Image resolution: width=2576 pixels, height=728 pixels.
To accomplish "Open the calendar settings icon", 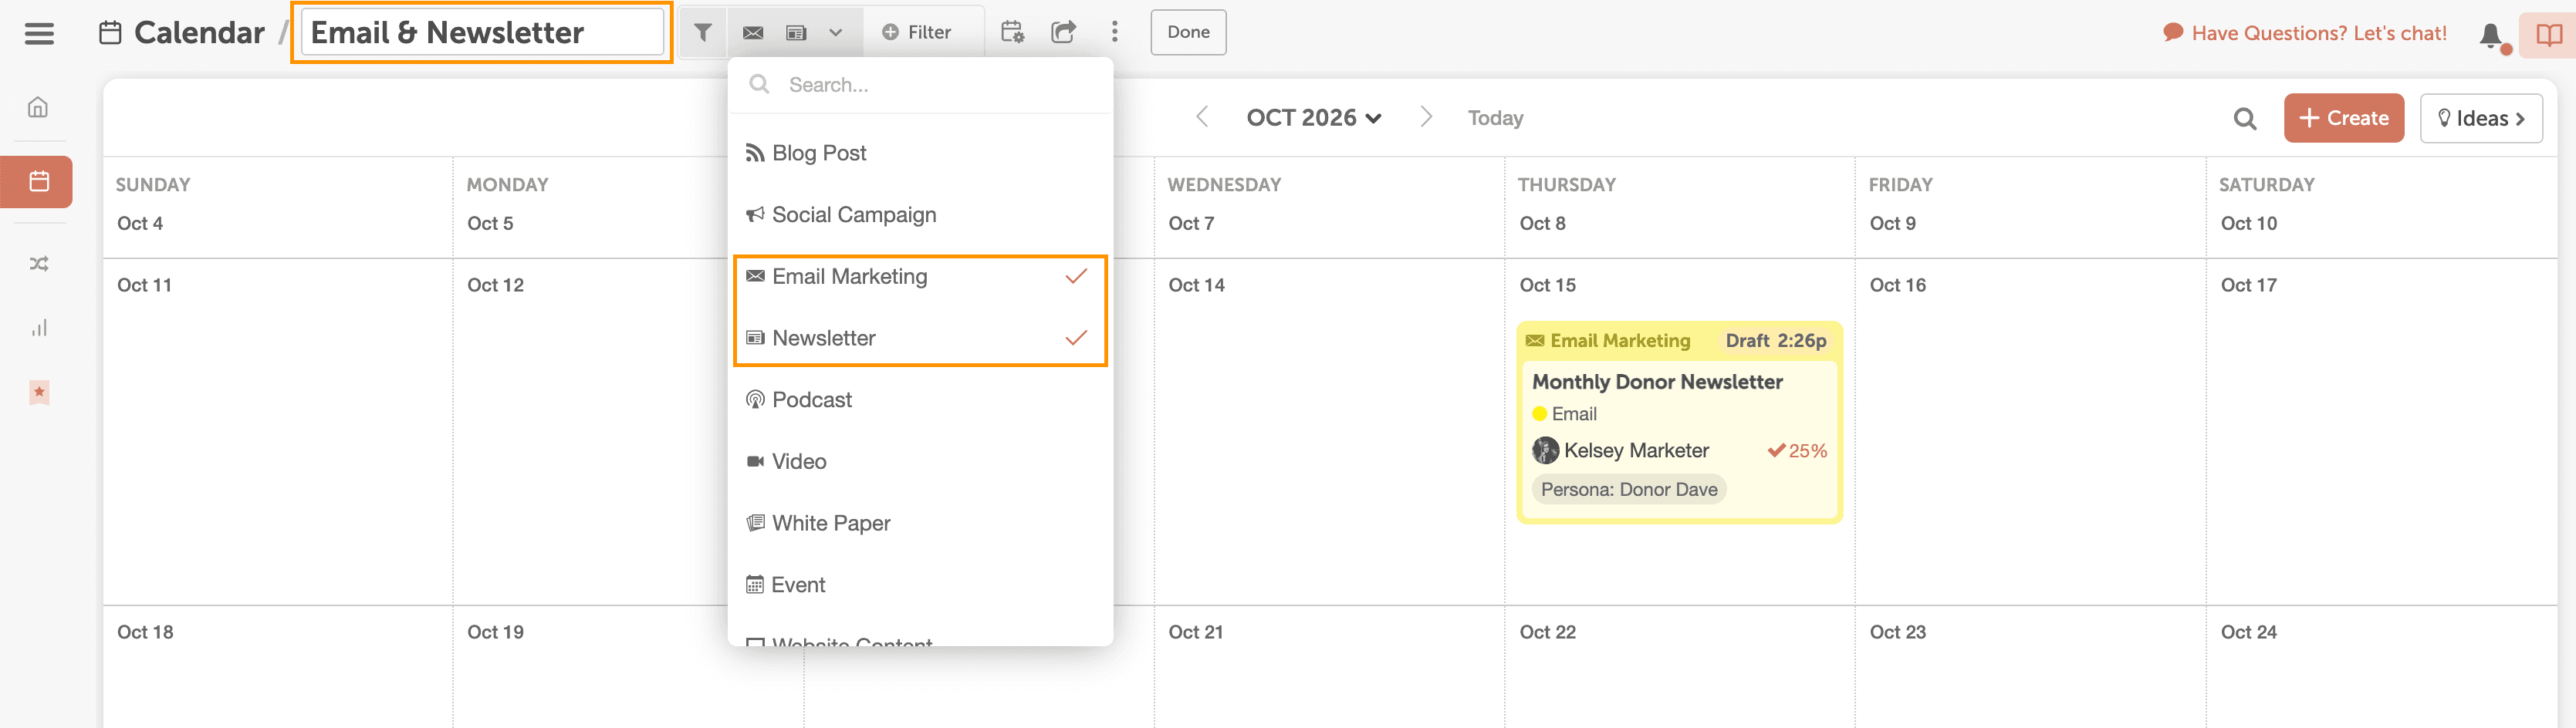I will [x=1012, y=32].
